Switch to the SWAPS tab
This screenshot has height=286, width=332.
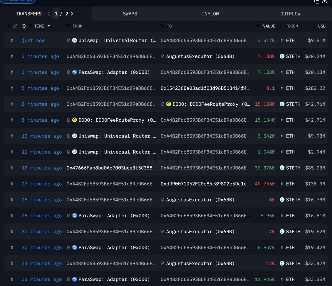[x=130, y=14]
